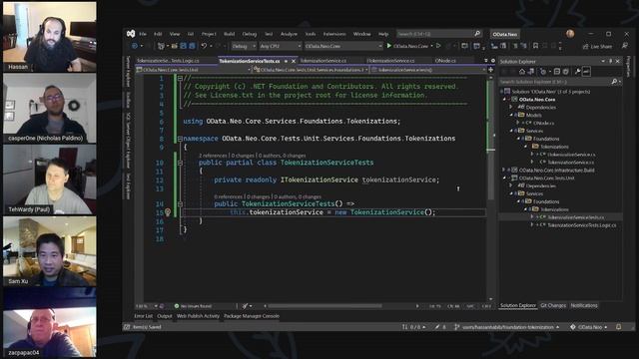
Task: Click the editor horizontal scrollbar
Action: coord(324,306)
